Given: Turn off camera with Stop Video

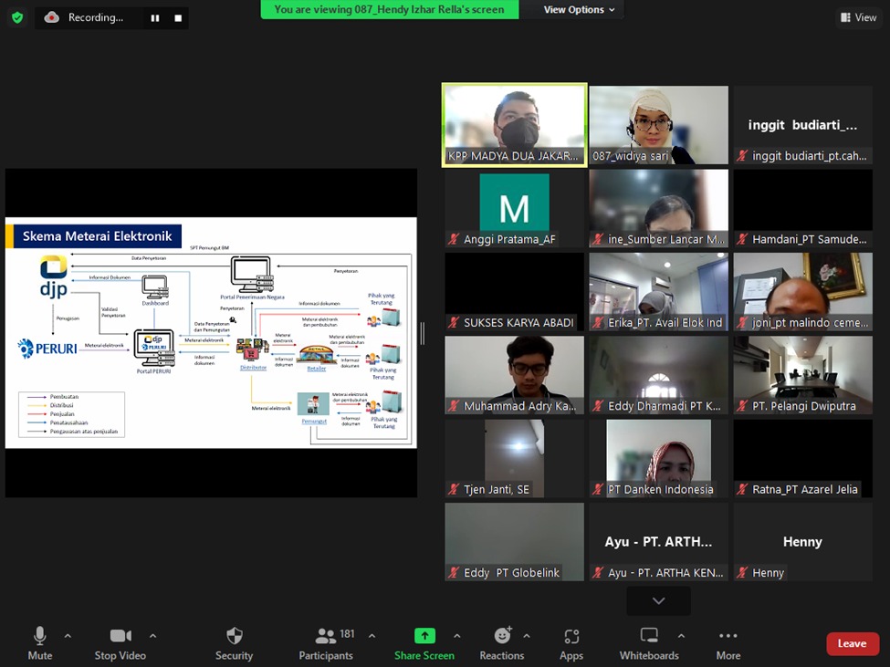Looking at the screenshot, I should tap(120, 642).
